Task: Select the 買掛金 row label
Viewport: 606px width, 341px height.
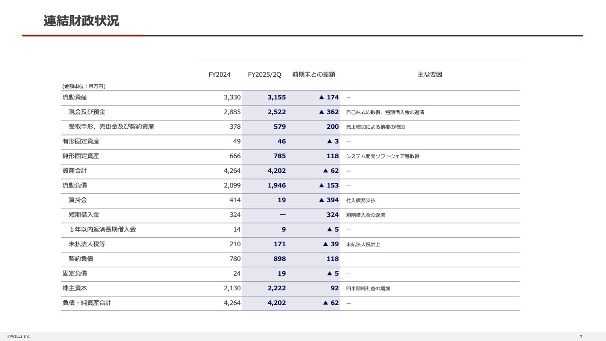Action: [78, 200]
